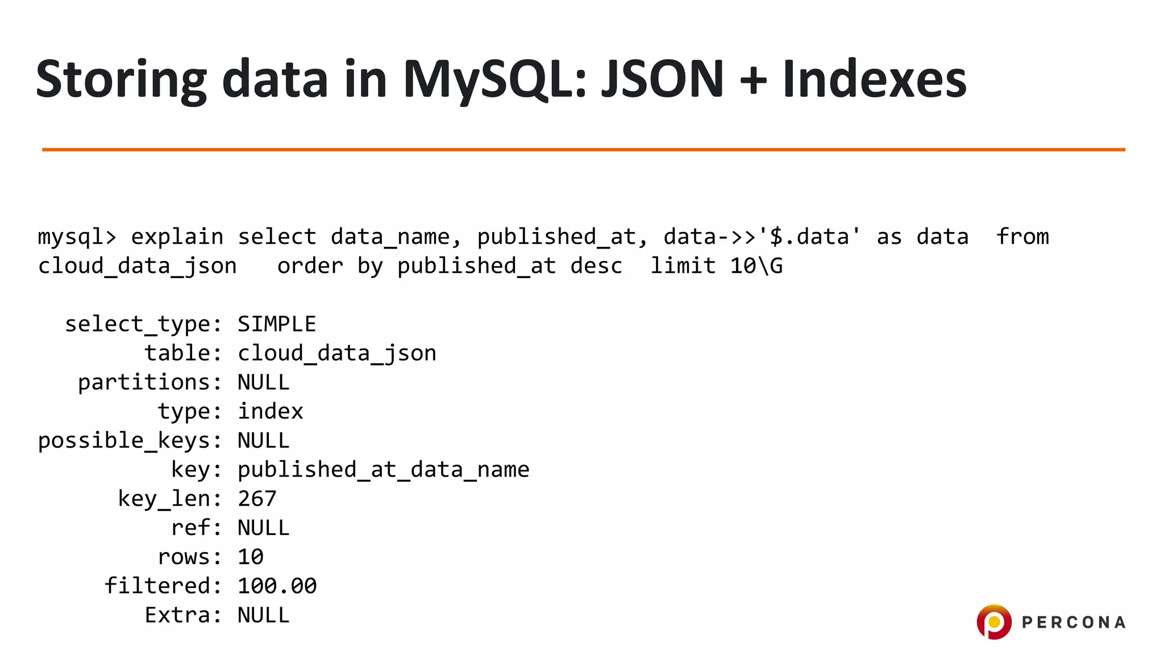Click the 'SIMPLE' value
The width and height of the screenshot is (1164, 655).
(277, 324)
